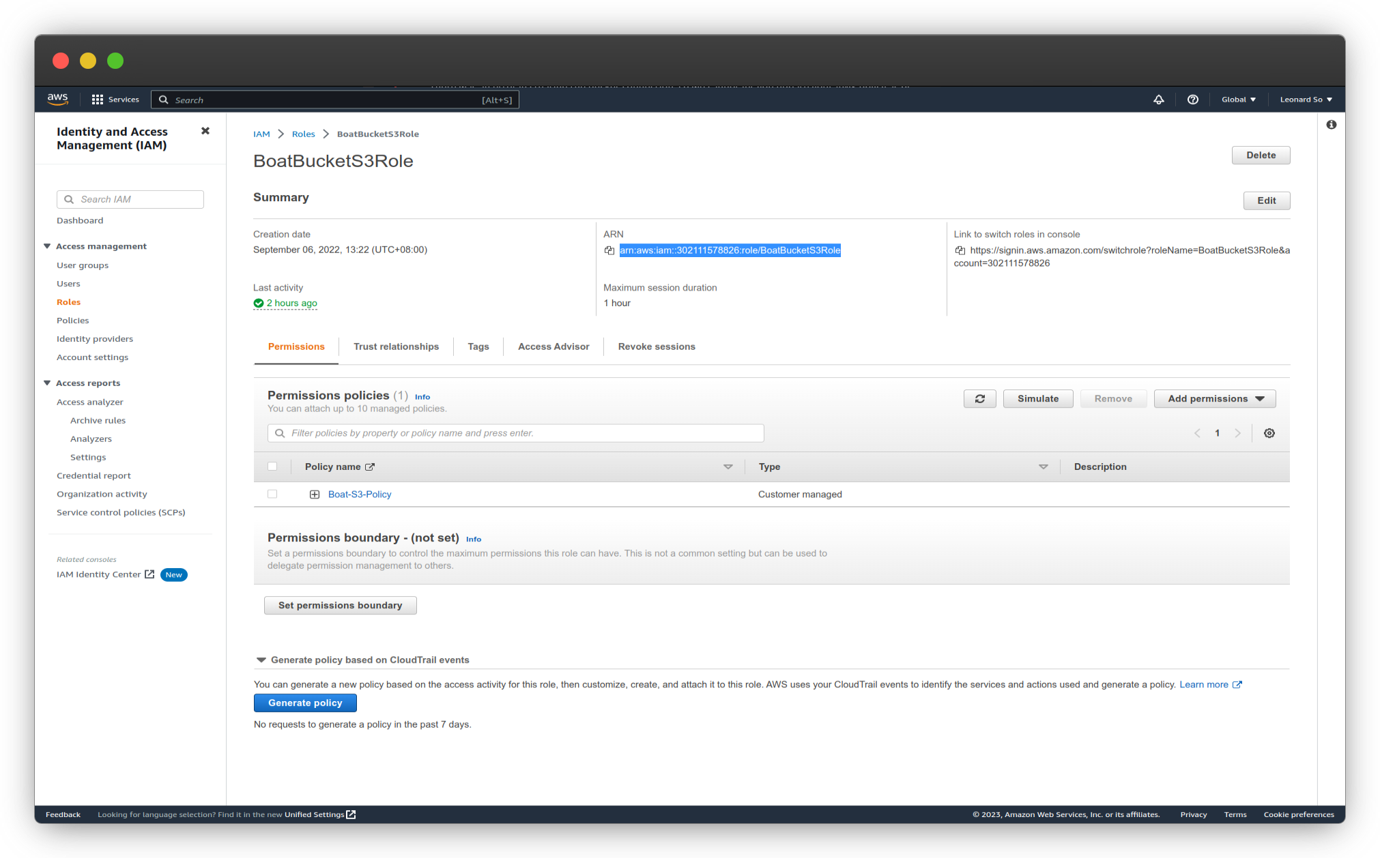The image size is (1380, 858).
Task: Click the Generate policy button
Action: click(x=305, y=703)
